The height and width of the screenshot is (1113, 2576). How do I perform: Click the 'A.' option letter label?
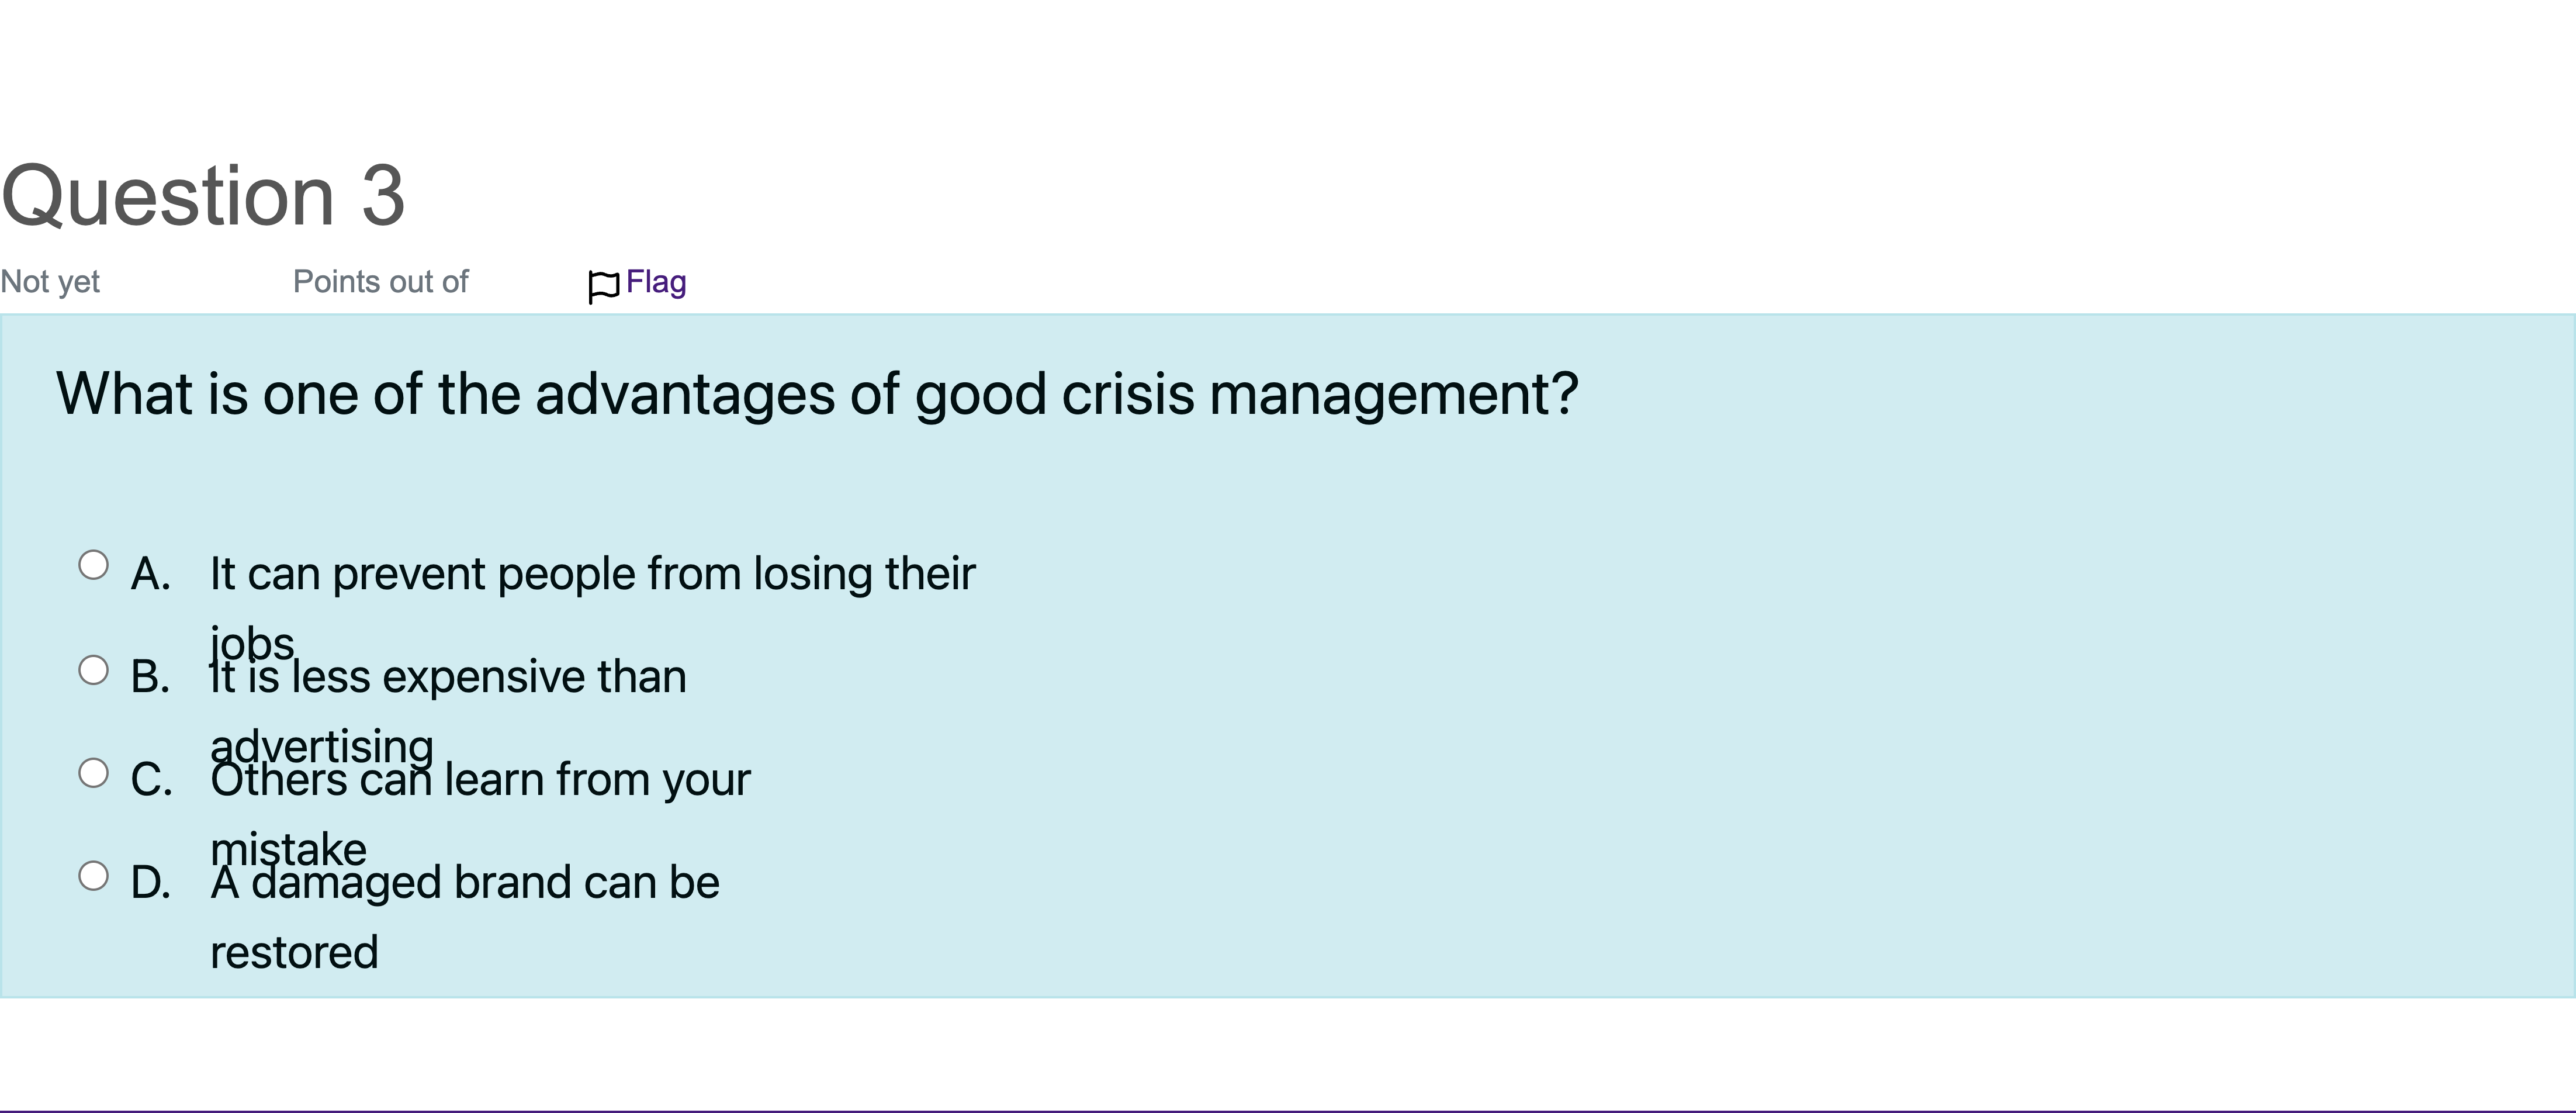pos(151,575)
